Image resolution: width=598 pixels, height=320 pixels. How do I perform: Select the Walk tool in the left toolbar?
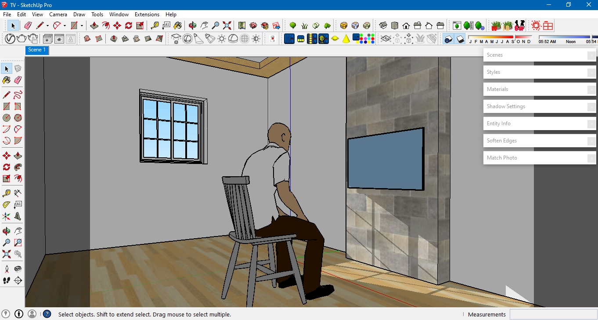[x=6, y=280]
